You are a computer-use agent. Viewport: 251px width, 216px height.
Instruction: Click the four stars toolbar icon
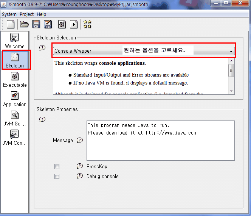click(x=87, y=24)
